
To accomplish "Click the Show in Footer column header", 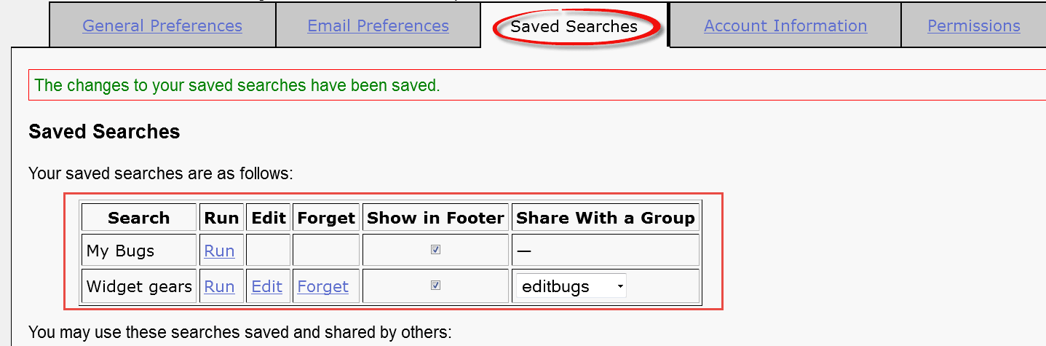I will click(435, 218).
